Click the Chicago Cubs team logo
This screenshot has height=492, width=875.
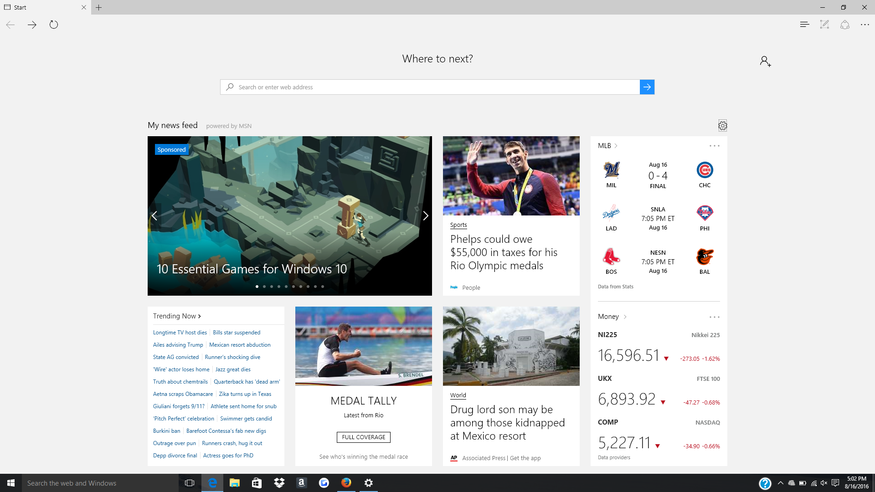click(705, 170)
